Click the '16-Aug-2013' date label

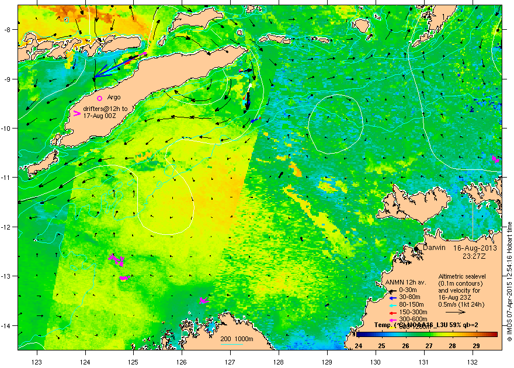[475, 248]
